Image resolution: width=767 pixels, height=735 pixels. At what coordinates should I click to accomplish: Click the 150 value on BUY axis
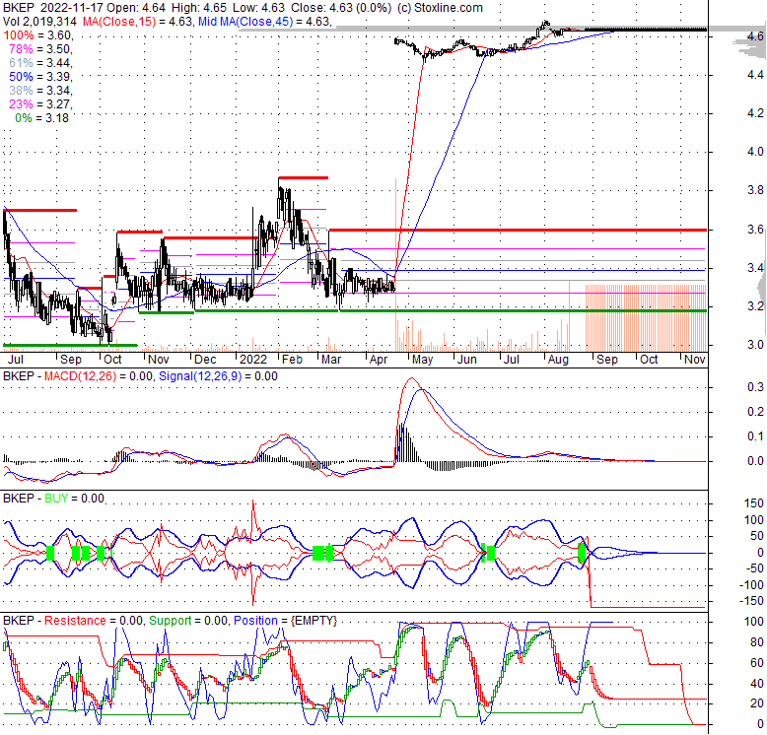pos(754,502)
